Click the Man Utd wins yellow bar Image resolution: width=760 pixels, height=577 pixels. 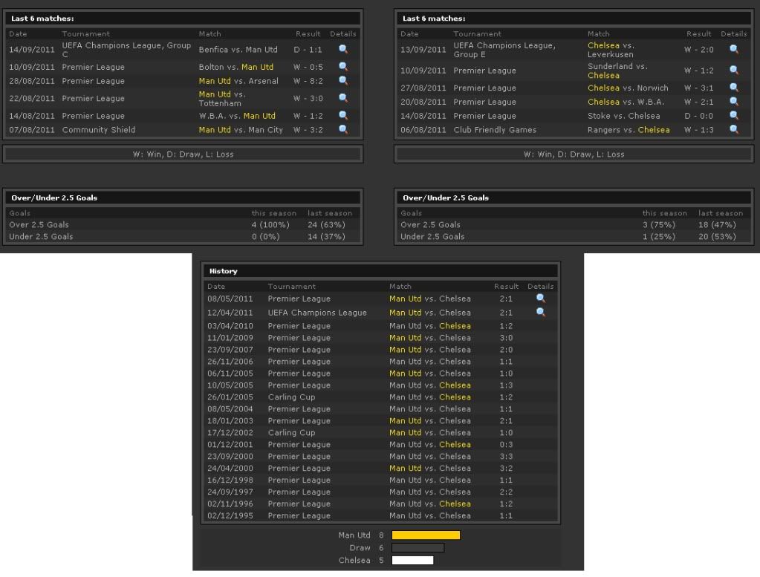[426, 535]
